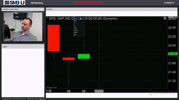Click the presenter webcam video thumbnail
This screenshot has height=100, width=179.
[23, 27]
